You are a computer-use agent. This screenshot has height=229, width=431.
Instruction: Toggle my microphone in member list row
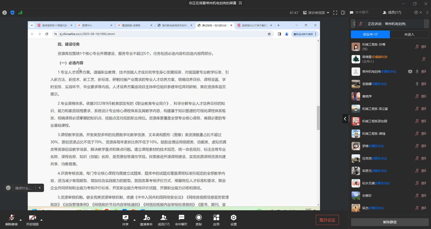(x=417, y=47)
